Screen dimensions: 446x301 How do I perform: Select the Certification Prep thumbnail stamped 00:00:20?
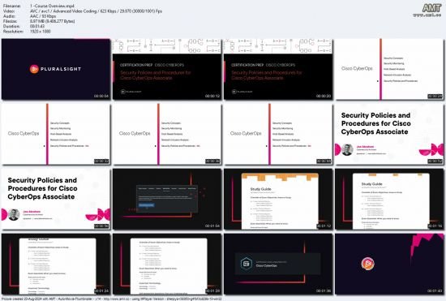[278, 69]
